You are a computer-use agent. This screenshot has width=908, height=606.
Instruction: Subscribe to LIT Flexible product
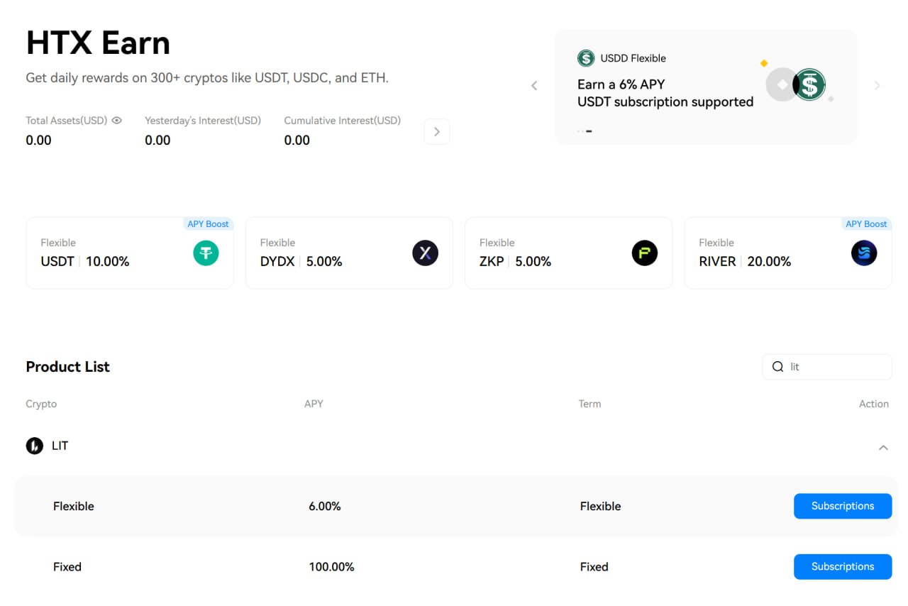(x=842, y=506)
